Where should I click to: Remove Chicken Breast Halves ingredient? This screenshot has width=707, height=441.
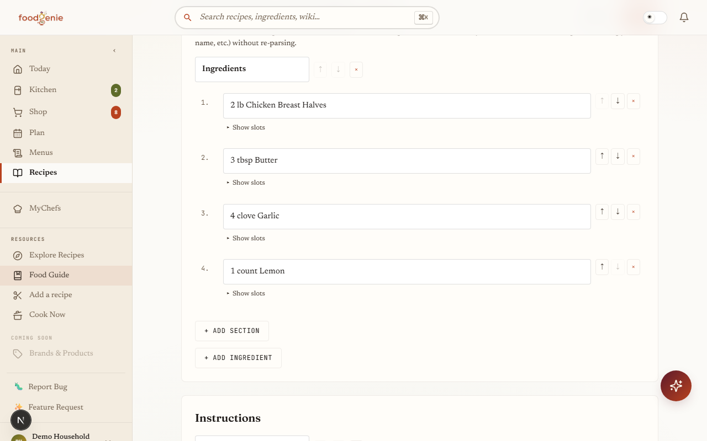click(634, 101)
